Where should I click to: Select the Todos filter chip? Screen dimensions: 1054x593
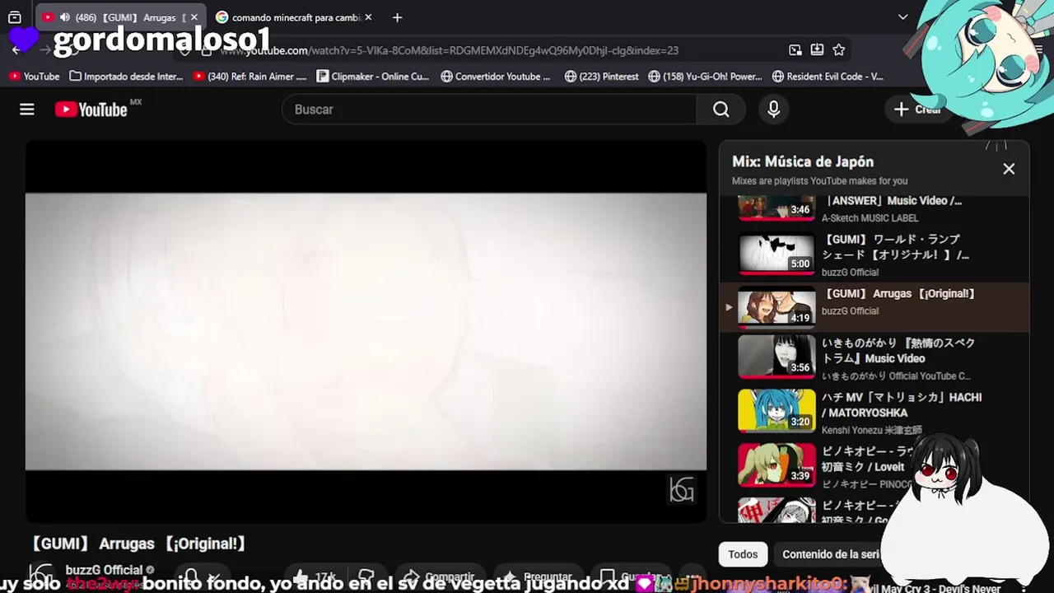(x=743, y=554)
